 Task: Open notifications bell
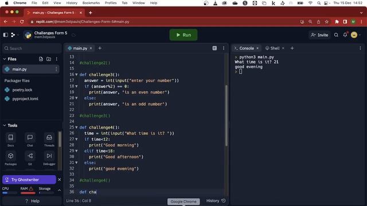pyautogui.click(x=345, y=35)
